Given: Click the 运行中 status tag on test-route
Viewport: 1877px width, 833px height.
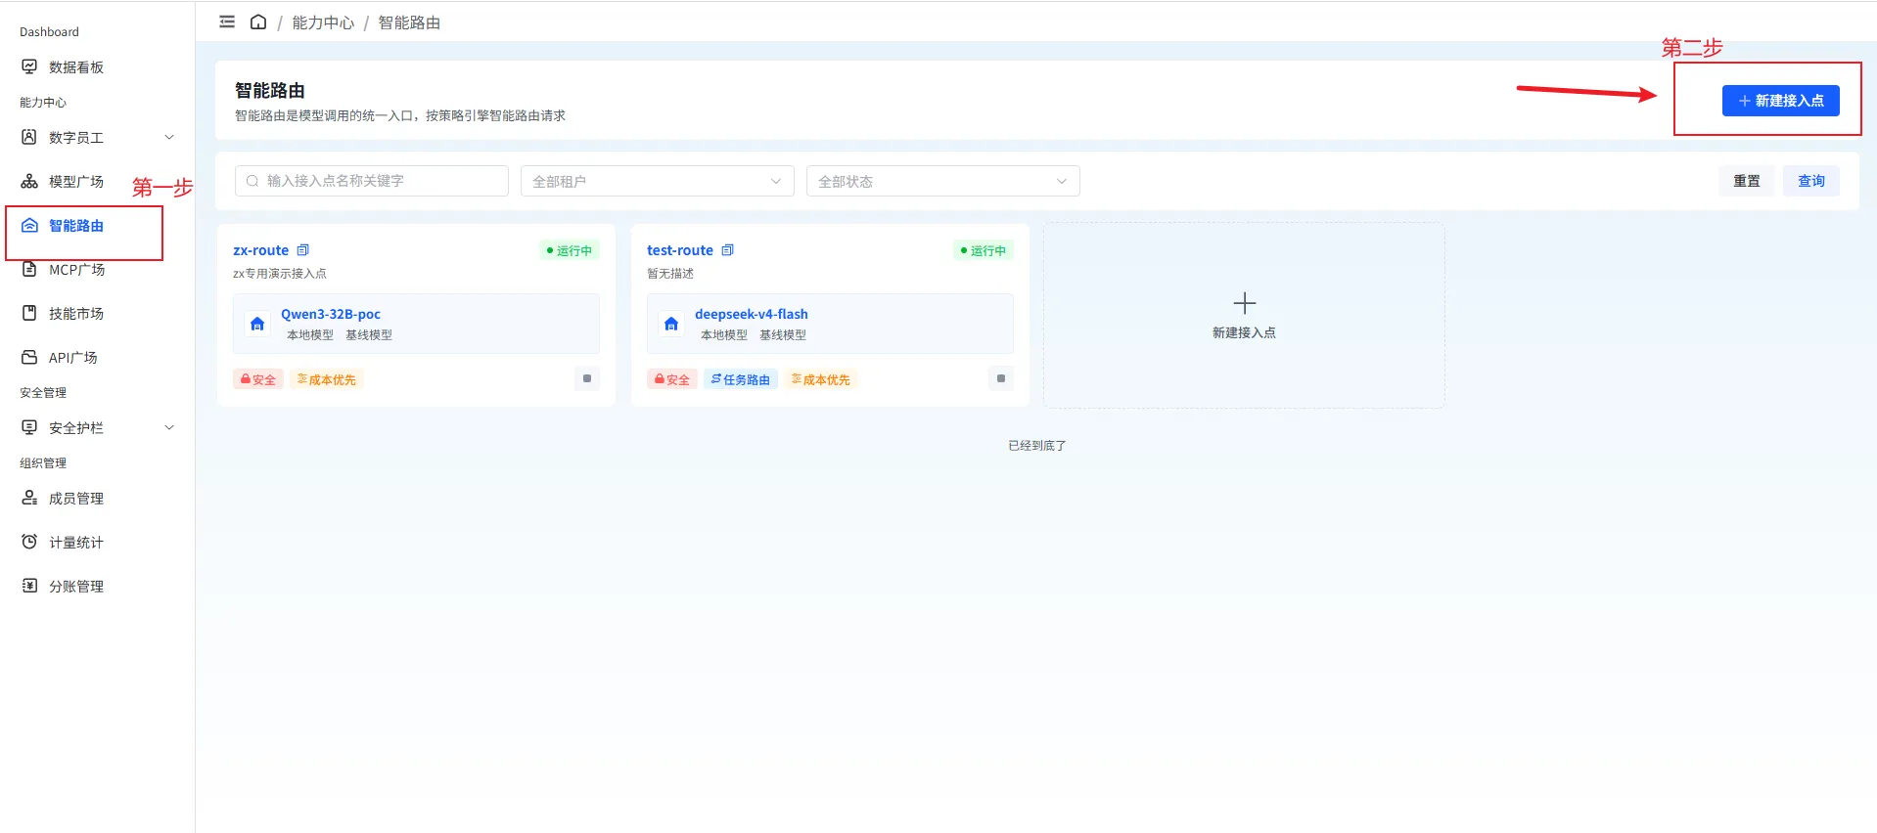Looking at the screenshot, I should click(984, 250).
